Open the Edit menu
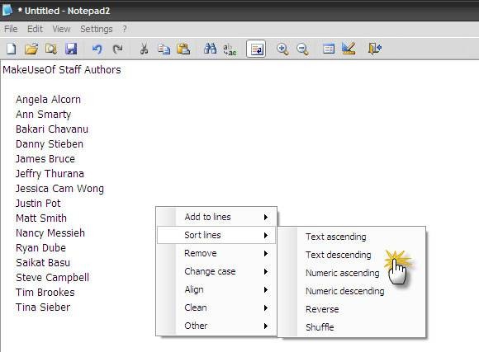This screenshot has height=352, width=479. [35, 29]
